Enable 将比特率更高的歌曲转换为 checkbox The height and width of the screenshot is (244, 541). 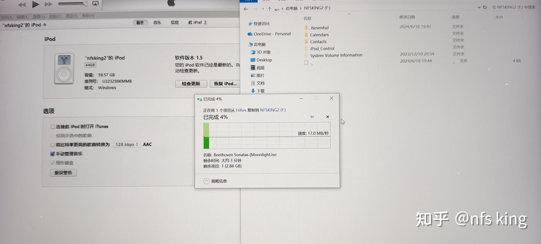tap(53, 145)
